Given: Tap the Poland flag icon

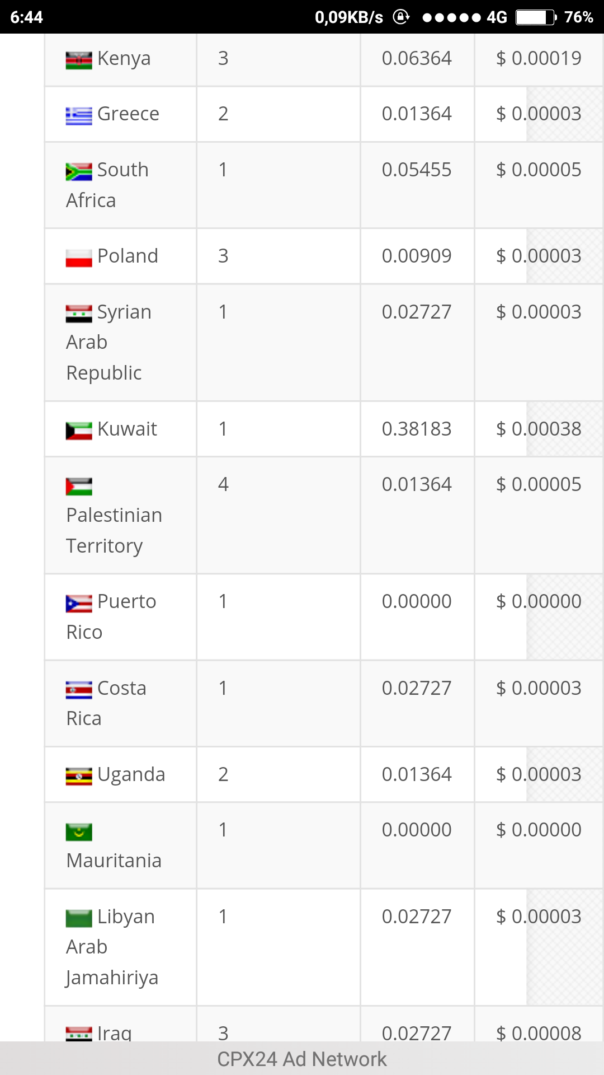Looking at the screenshot, I should point(79,258).
